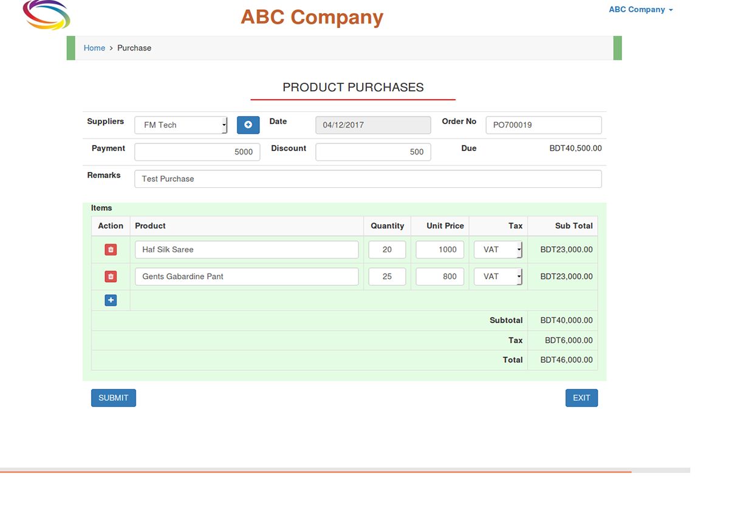Focus the Order No field

(543, 125)
